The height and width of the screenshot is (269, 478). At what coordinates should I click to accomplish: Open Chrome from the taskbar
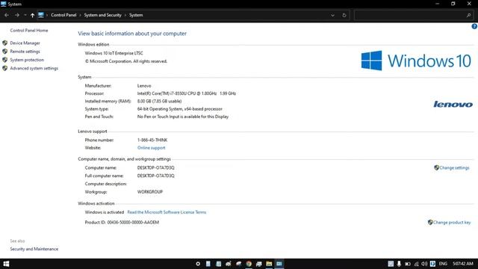tap(249, 264)
